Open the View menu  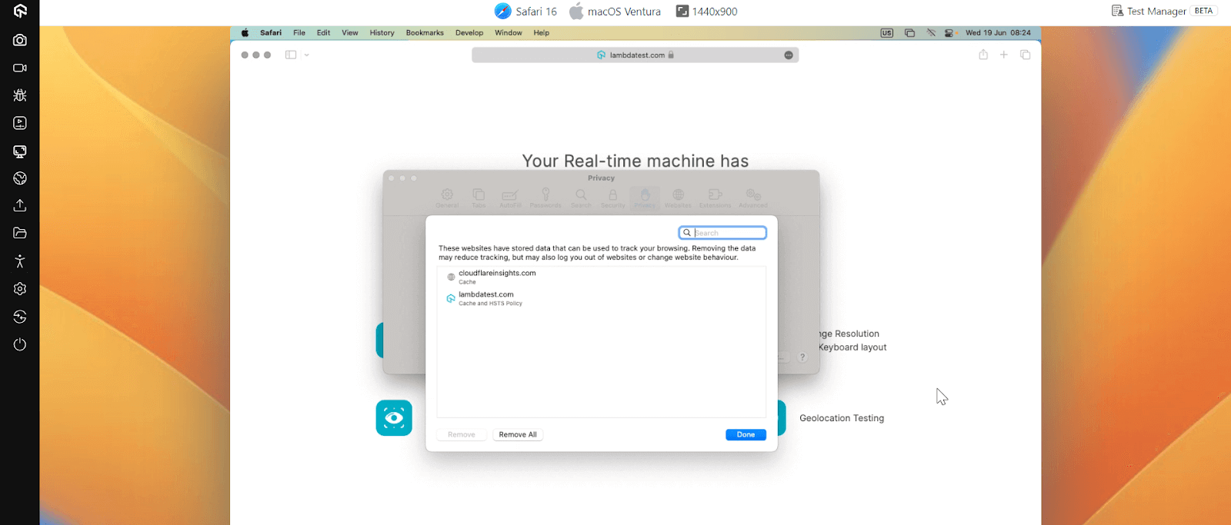[x=350, y=33]
